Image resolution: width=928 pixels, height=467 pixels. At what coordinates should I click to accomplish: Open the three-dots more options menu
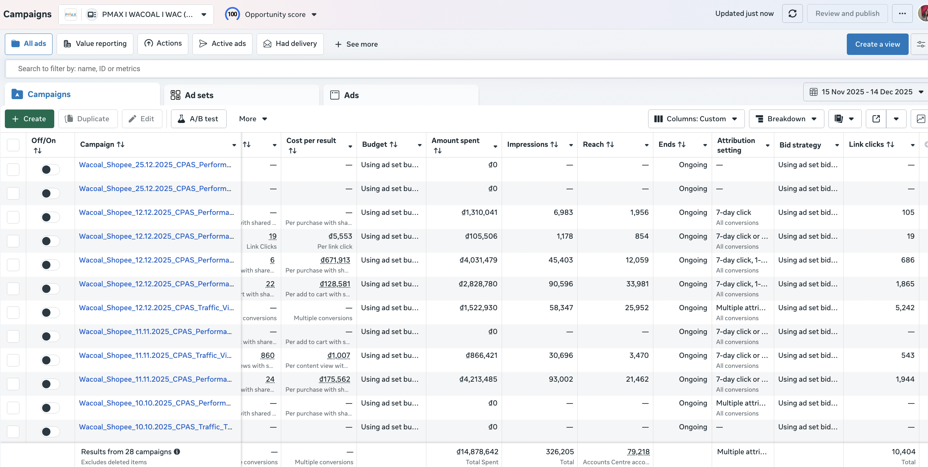click(902, 14)
